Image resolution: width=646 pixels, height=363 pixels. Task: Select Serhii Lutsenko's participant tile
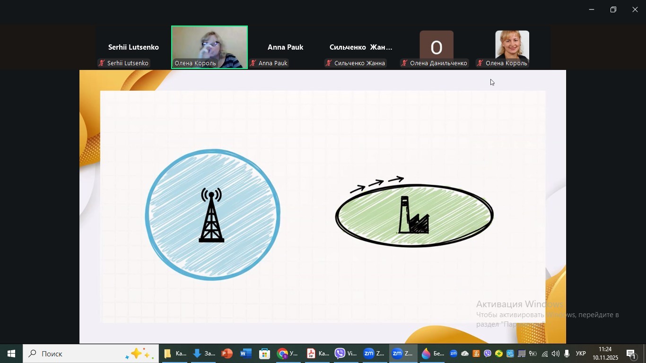(x=133, y=47)
